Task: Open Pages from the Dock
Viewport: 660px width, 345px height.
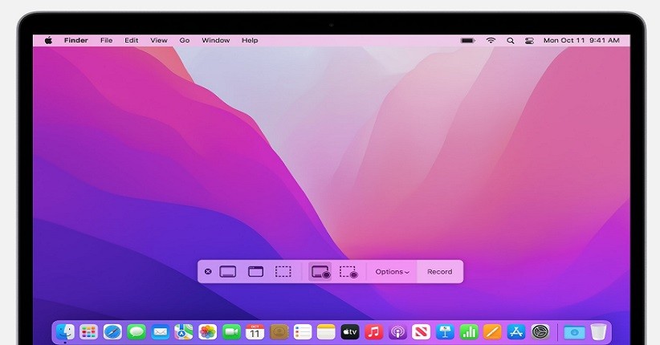Action: coord(492,332)
